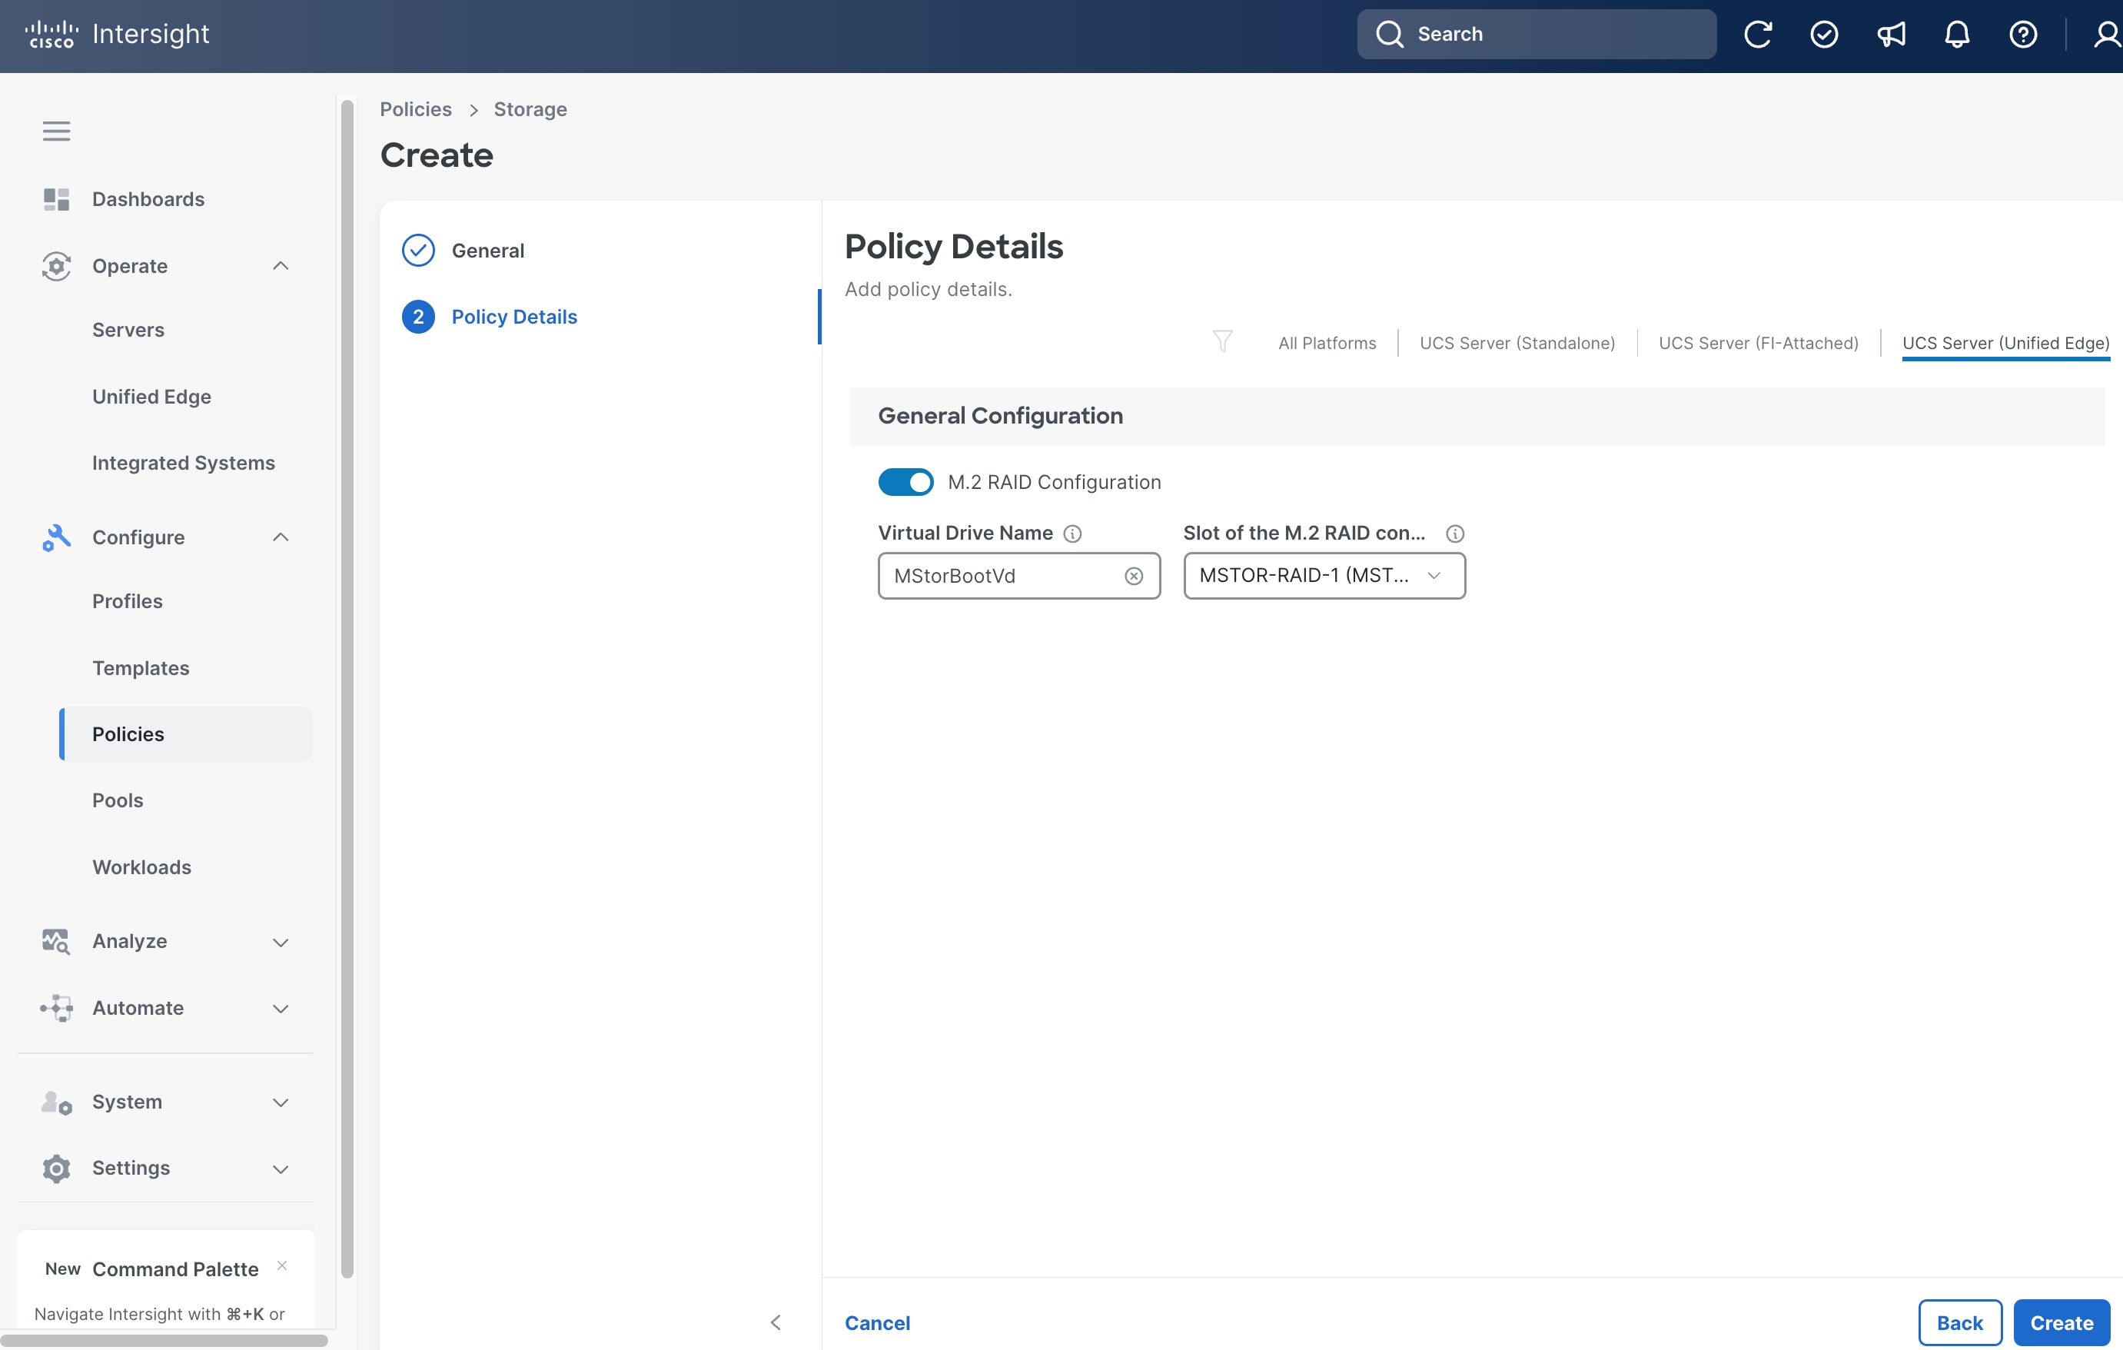The height and width of the screenshot is (1350, 2123).
Task: Expand the System menu chevron
Action: [281, 1102]
